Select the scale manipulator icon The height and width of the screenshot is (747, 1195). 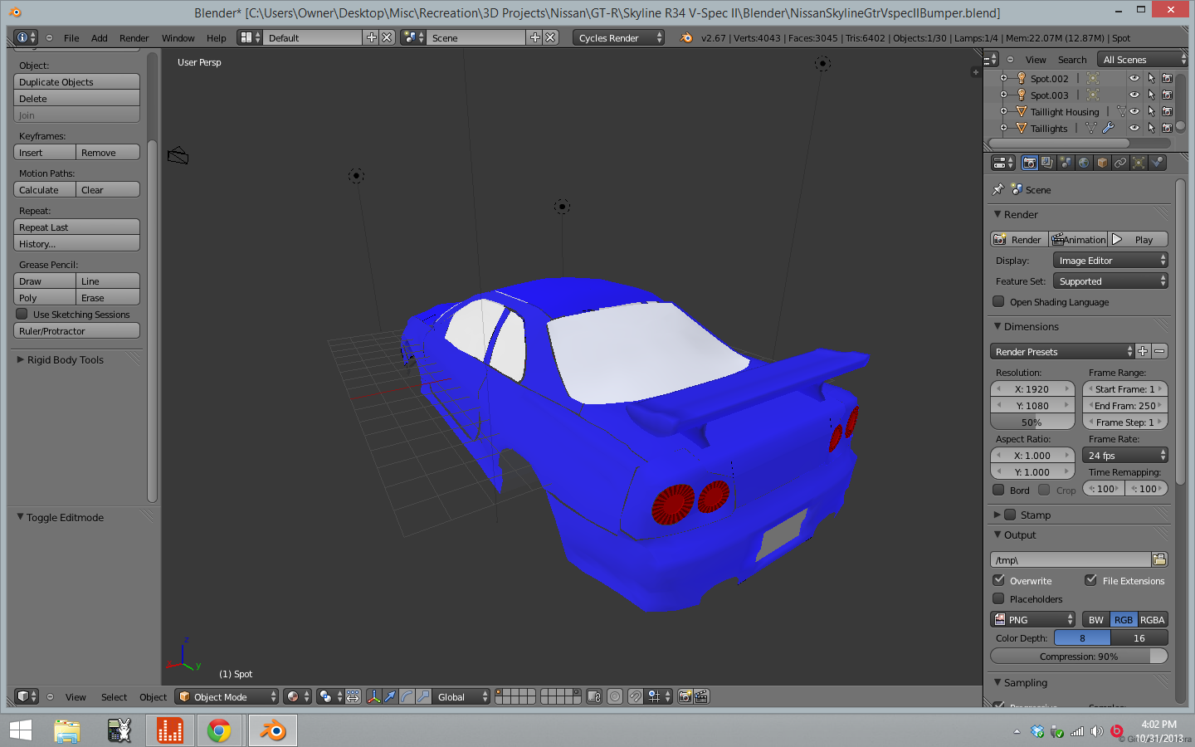tap(423, 696)
